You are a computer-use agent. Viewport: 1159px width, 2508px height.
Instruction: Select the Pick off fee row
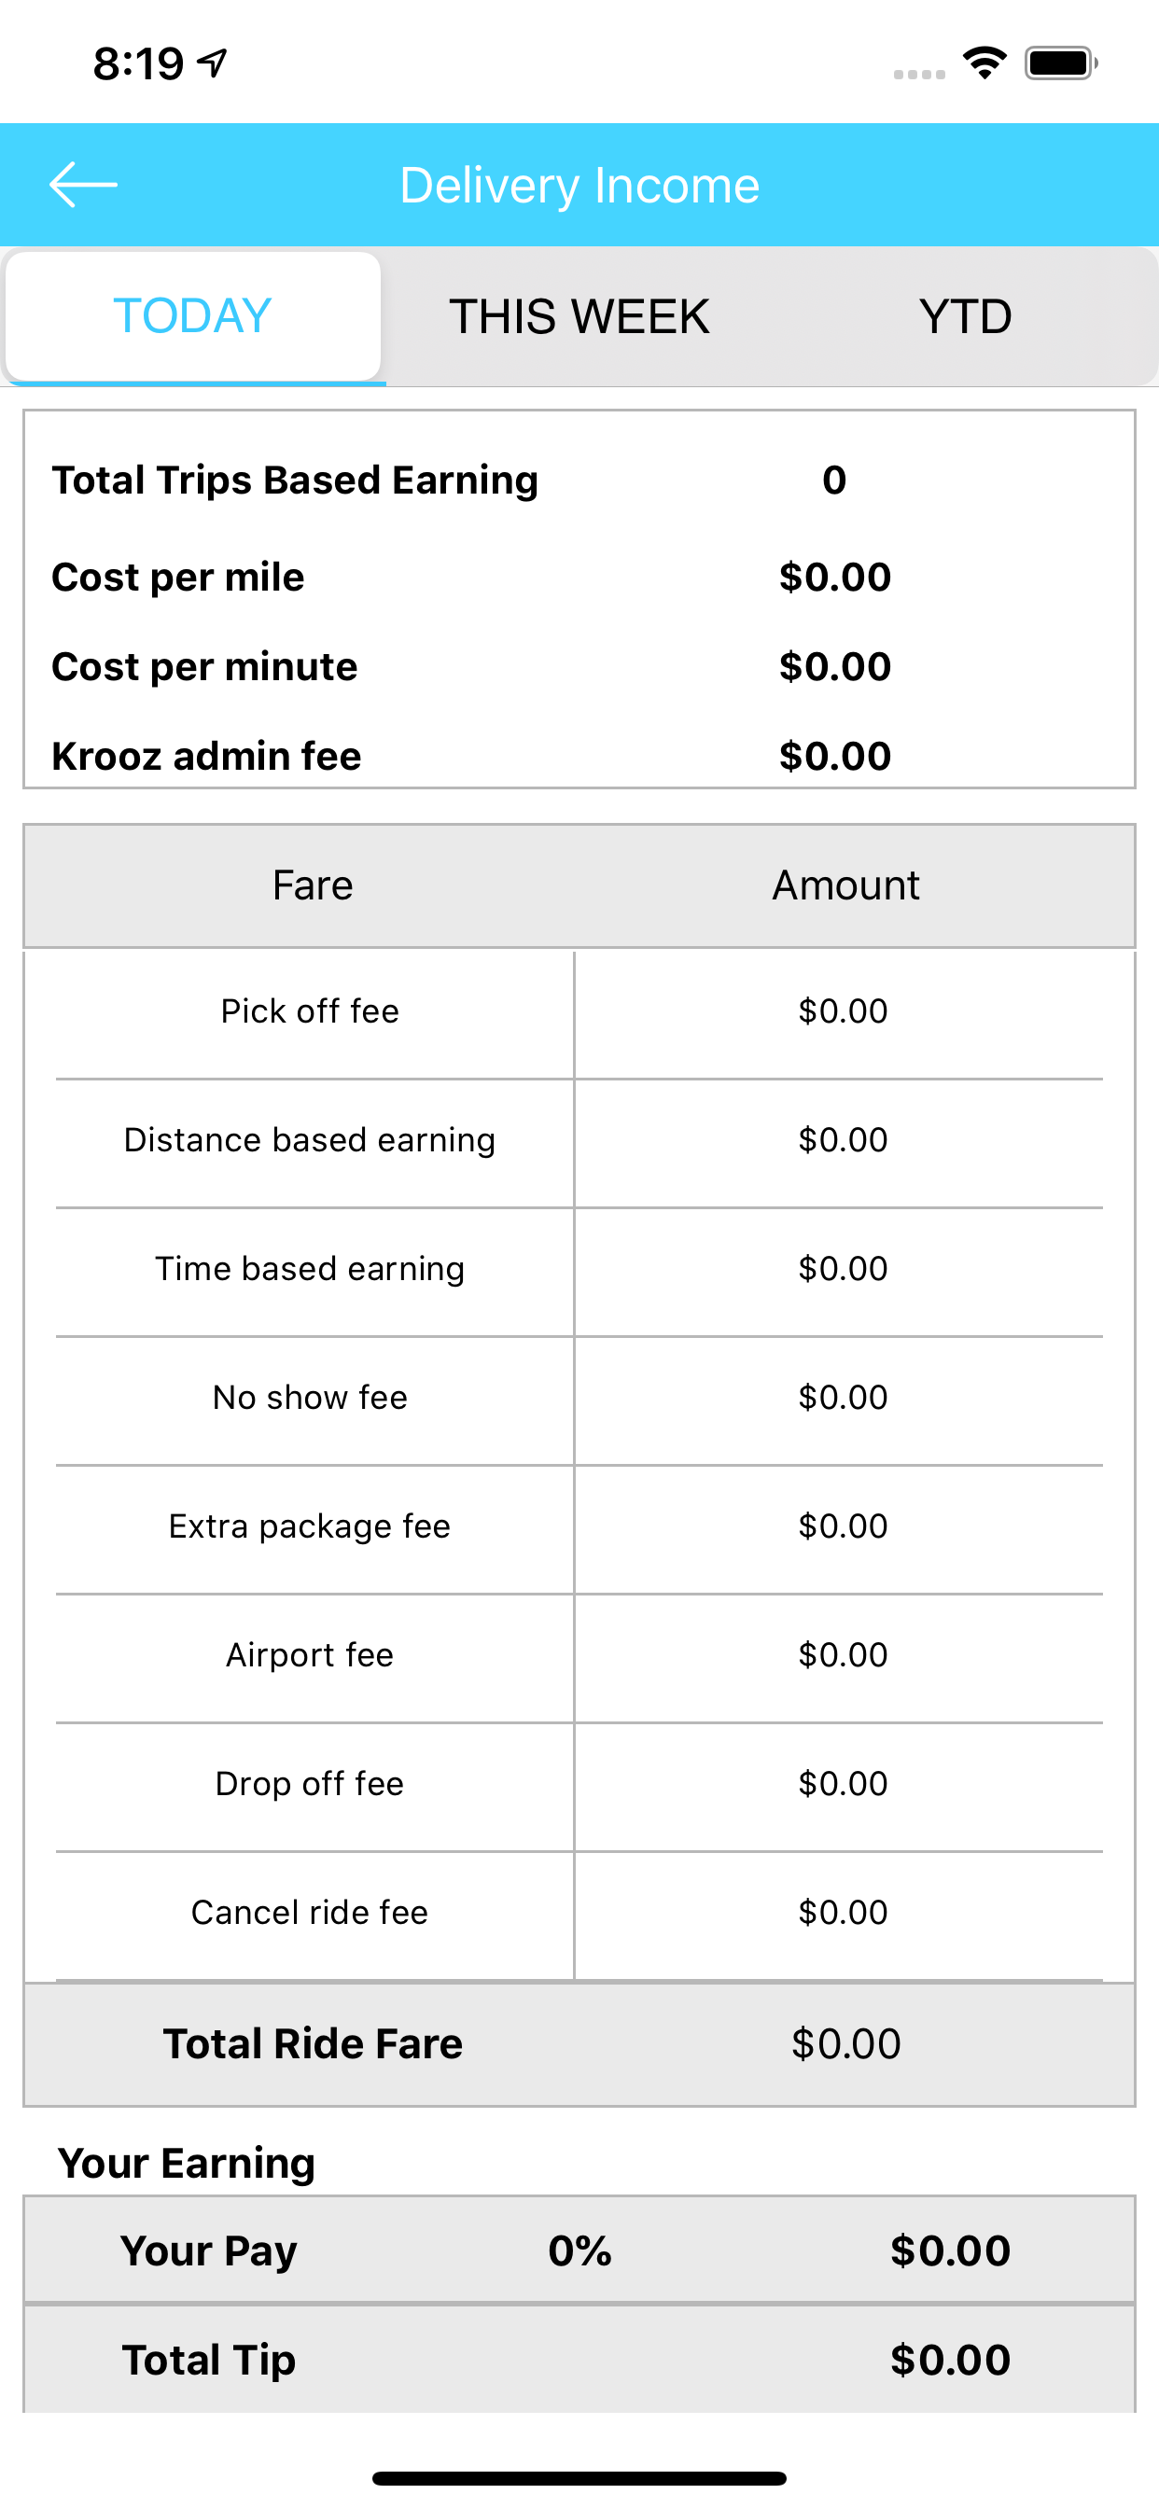pos(310,1011)
